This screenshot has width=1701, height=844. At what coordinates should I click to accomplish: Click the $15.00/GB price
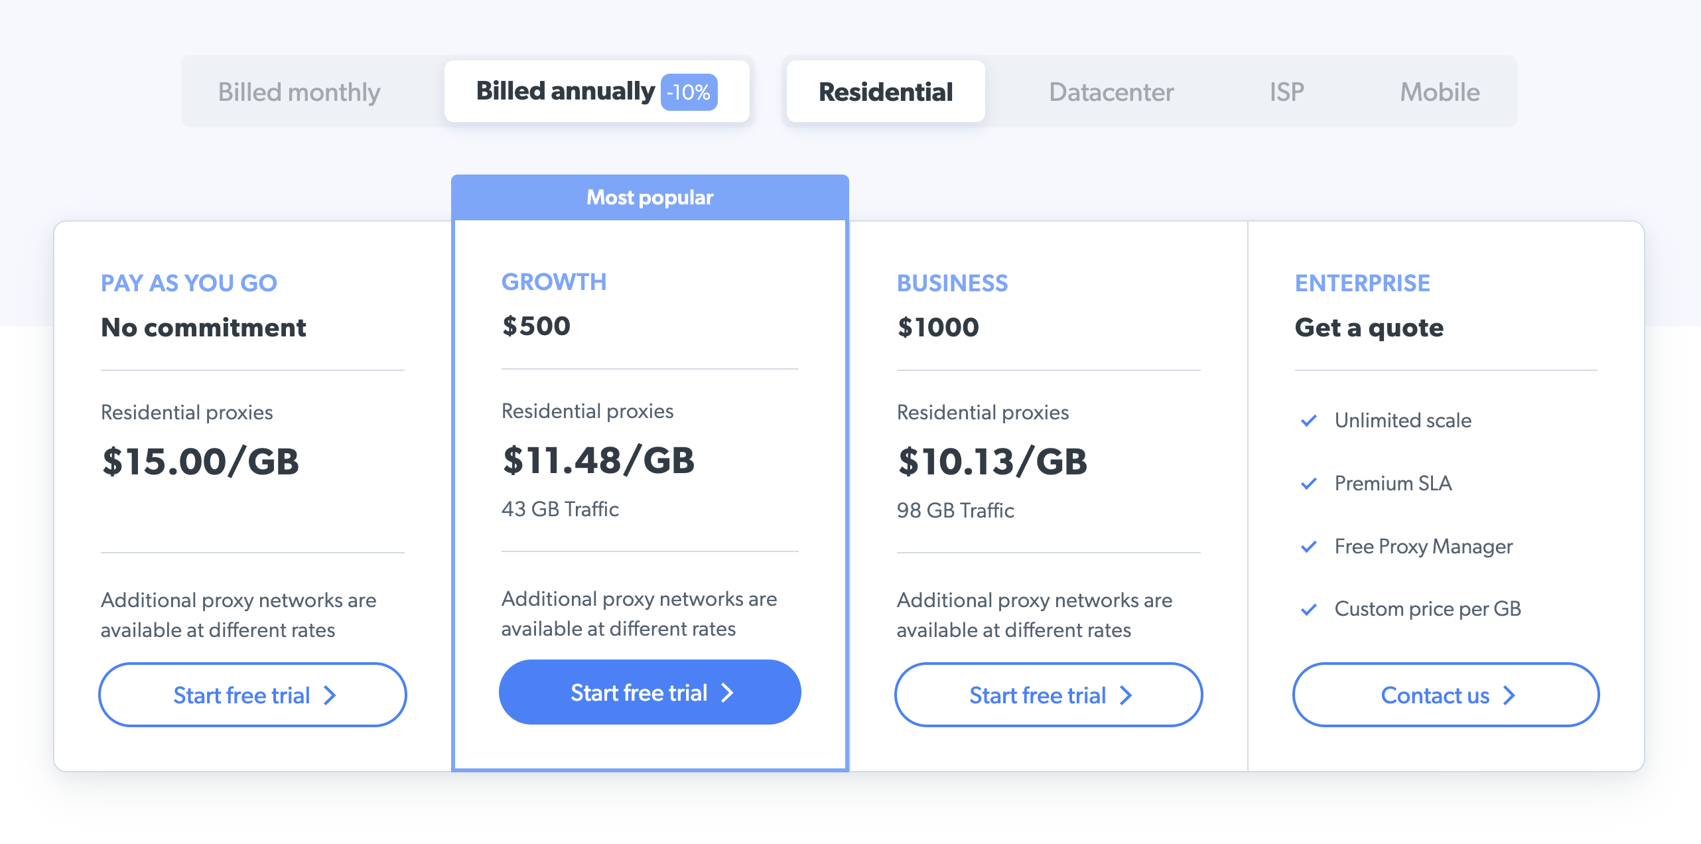point(200,462)
